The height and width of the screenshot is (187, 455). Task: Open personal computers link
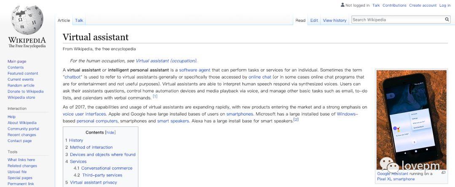(97, 121)
